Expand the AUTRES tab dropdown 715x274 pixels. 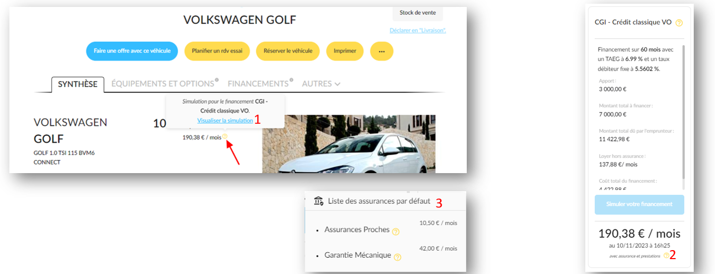(321, 84)
